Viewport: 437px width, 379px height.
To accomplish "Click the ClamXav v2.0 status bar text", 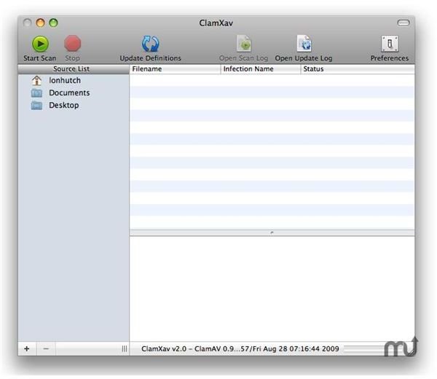I will pos(240,348).
